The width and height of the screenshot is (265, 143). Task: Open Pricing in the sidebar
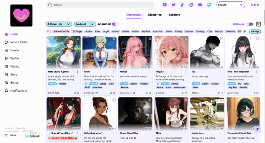click(15, 67)
